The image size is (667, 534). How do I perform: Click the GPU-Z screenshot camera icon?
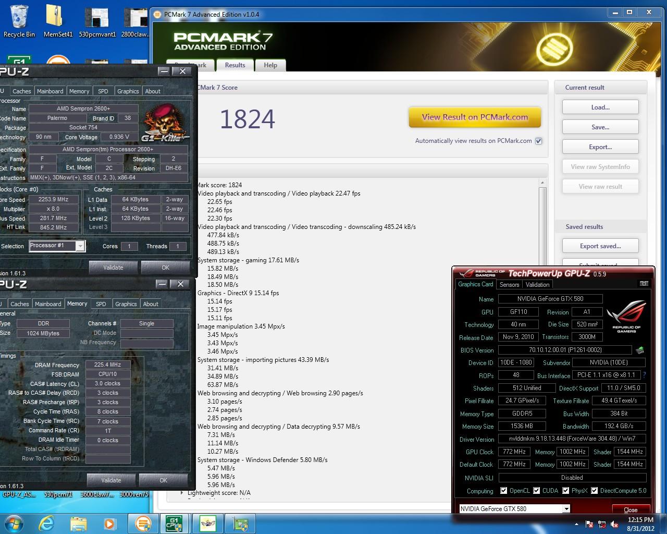tap(644, 284)
